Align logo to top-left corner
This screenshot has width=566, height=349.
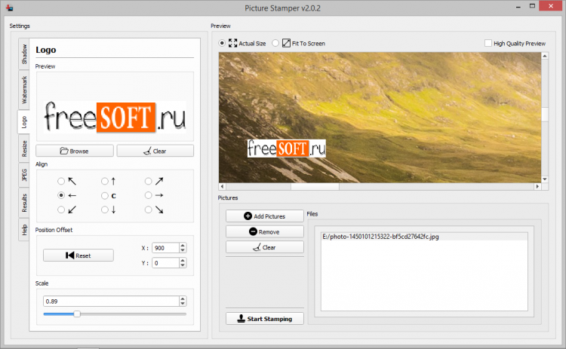pos(61,181)
